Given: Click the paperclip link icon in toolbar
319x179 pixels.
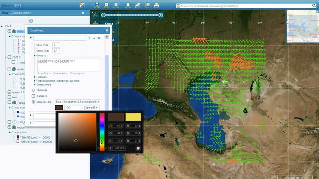Looking at the screenshot, I should point(138,5).
